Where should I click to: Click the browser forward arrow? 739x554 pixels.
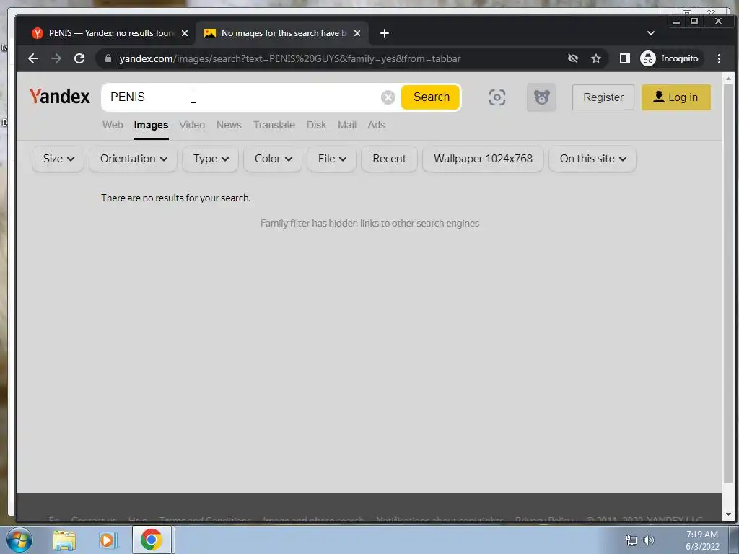coord(56,58)
